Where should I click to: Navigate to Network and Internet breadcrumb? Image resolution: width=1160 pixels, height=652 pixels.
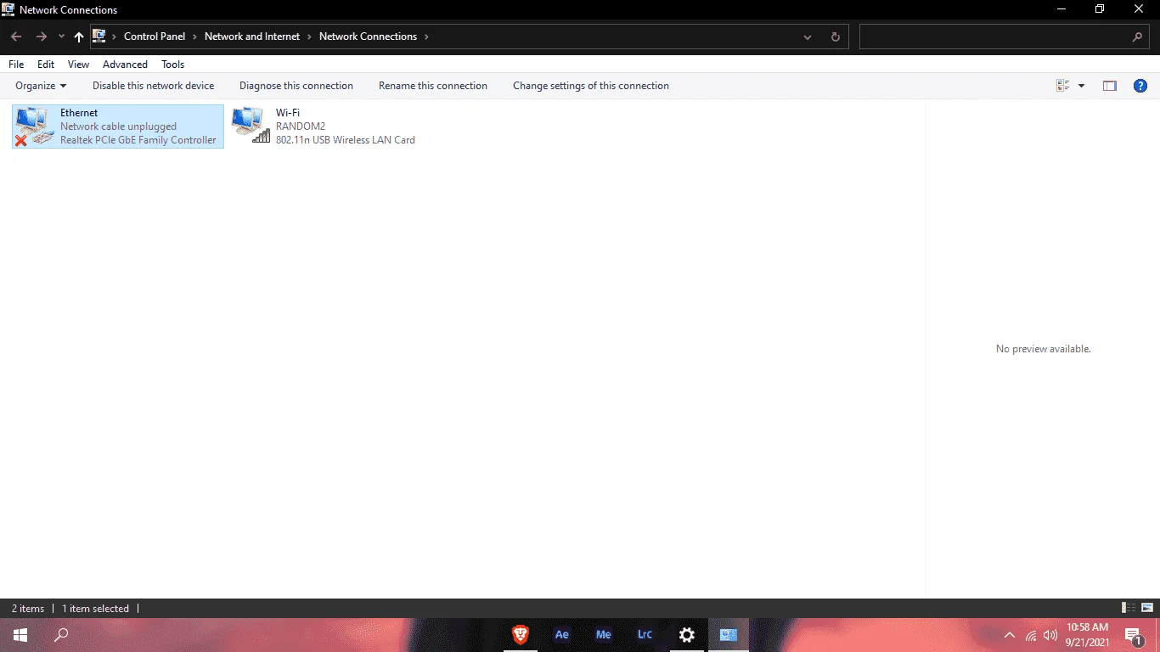click(x=252, y=37)
